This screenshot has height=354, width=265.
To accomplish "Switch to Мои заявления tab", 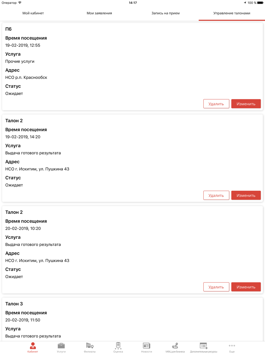I will coord(99,13).
